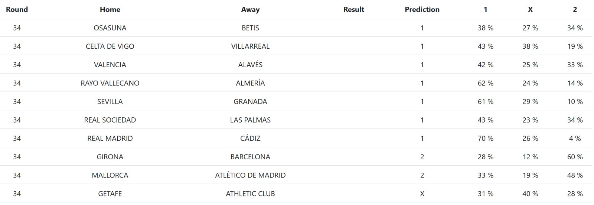Screen dimensions: 594x205
Task: Click the 70 % home win probability
Action: click(x=485, y=139)
